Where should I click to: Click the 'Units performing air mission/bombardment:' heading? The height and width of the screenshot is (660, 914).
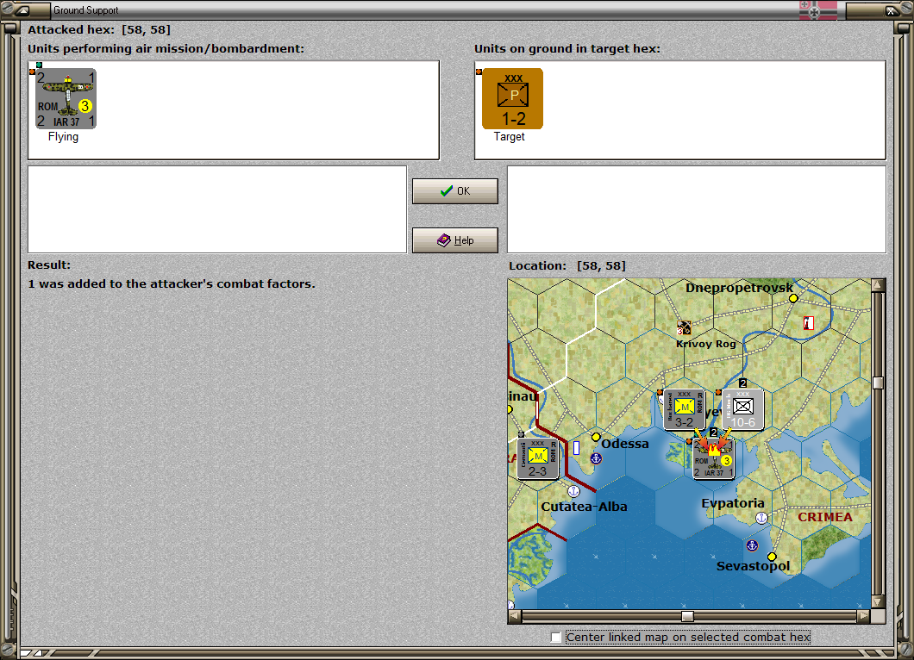pos(166,49)
